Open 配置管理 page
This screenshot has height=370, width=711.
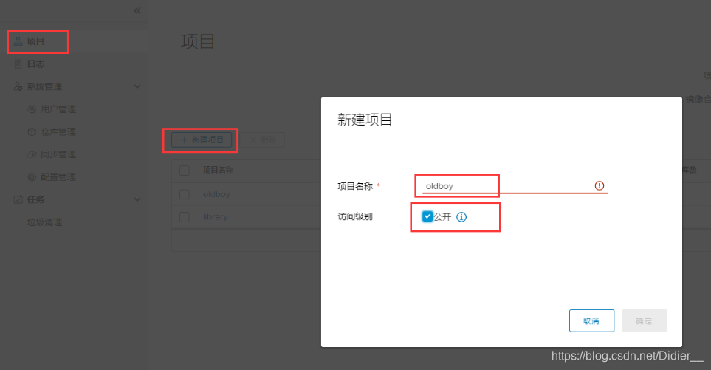[x=58, y=177]
